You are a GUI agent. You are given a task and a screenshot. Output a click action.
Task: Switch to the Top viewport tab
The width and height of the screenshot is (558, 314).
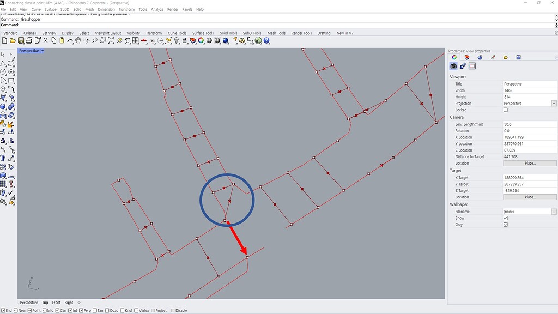pyautogui.click(x=45, y=302)
